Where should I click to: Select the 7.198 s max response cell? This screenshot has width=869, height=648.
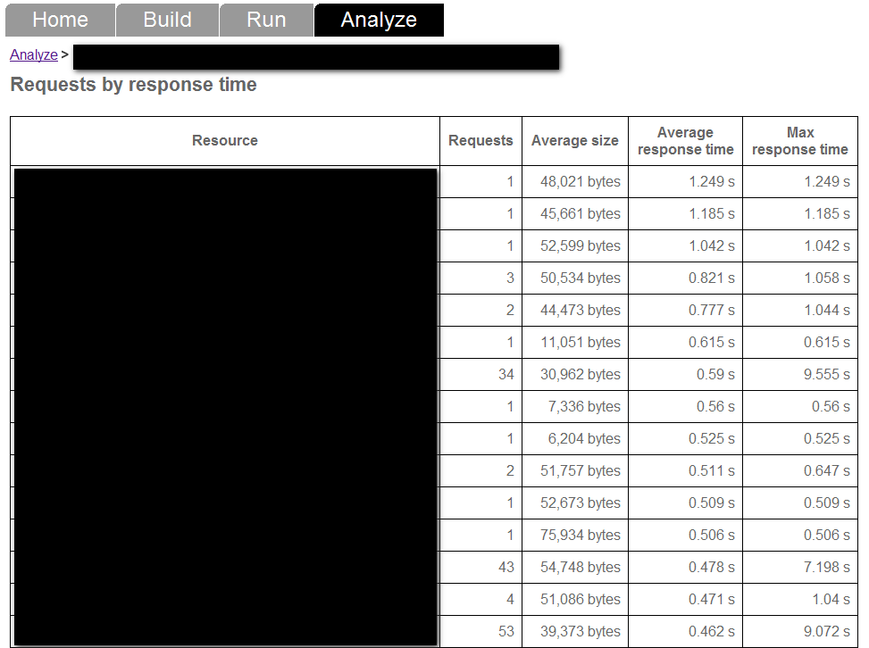click(x=827, y=568)
